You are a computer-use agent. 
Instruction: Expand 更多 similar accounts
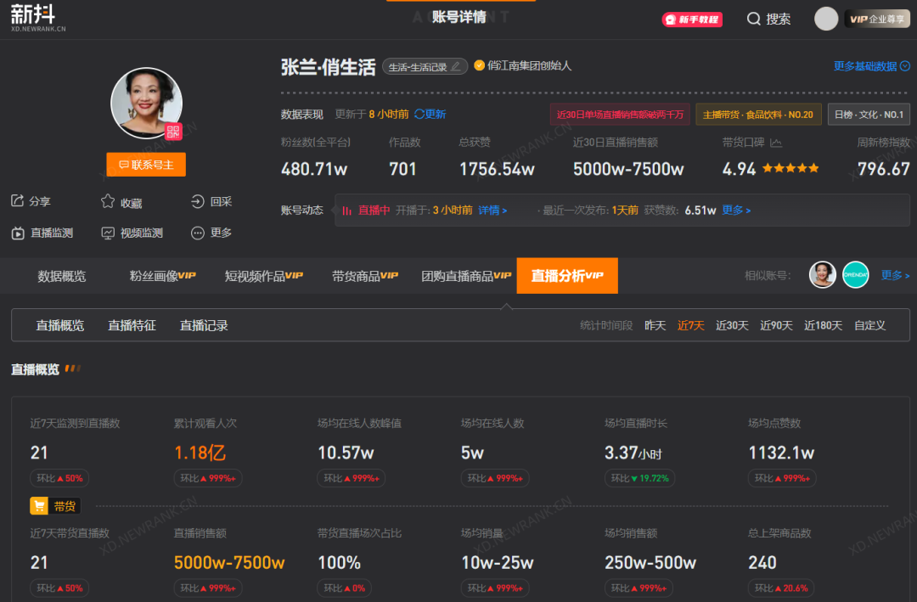(896, 275)
